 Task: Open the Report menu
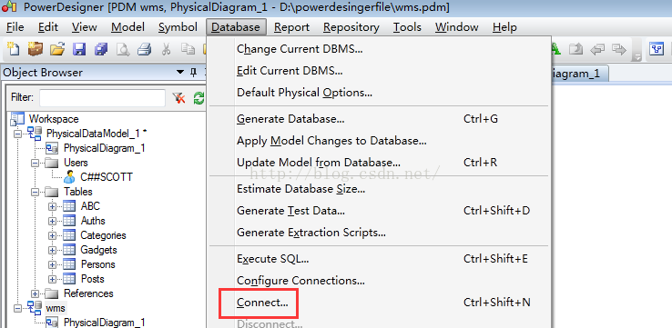pos(292,27)
